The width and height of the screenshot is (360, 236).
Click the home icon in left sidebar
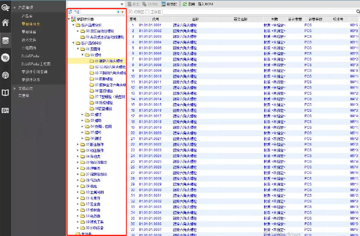click(5, 22)
